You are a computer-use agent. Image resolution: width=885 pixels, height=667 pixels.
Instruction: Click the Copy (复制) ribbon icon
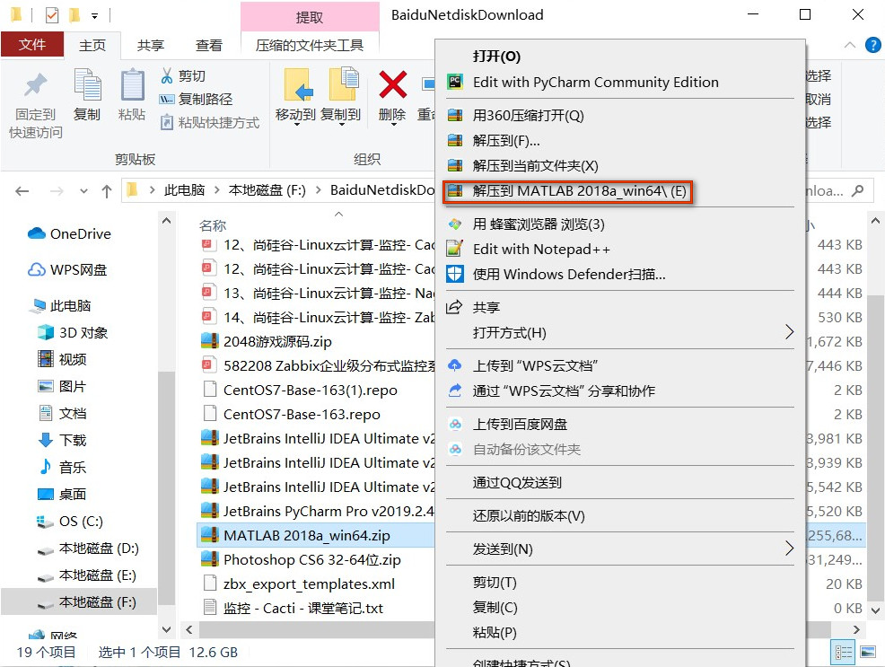(x=87, y=86)
